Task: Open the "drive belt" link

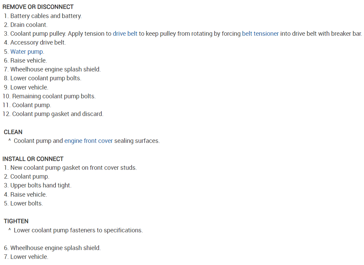Action: coord(125,34)
